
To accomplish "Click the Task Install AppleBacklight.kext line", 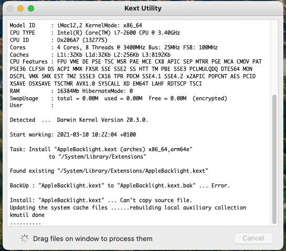I will tap(101, 149).
